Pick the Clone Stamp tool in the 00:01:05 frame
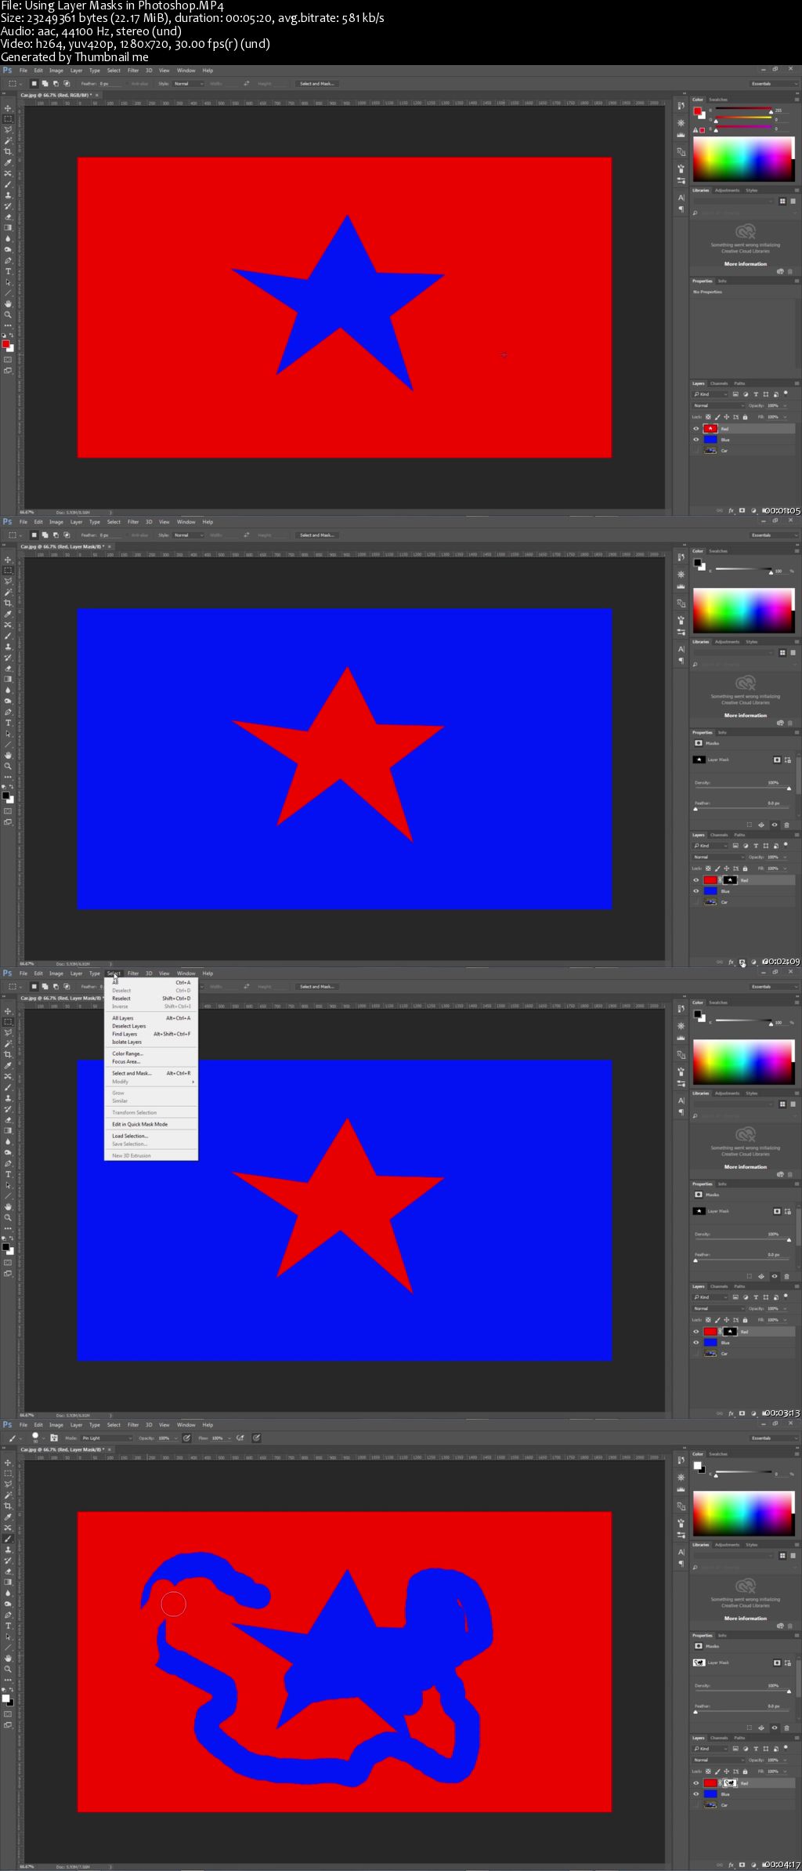The image size is (802, 1871). [x=9, y=195]
